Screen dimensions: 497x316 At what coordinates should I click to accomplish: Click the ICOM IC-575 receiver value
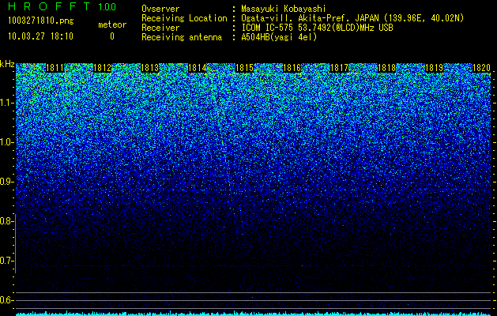(317, 28)
